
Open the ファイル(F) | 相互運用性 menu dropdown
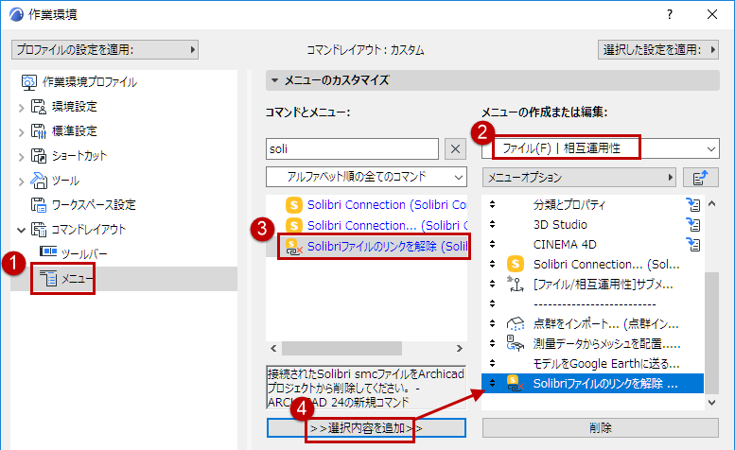tap(601, 149)
